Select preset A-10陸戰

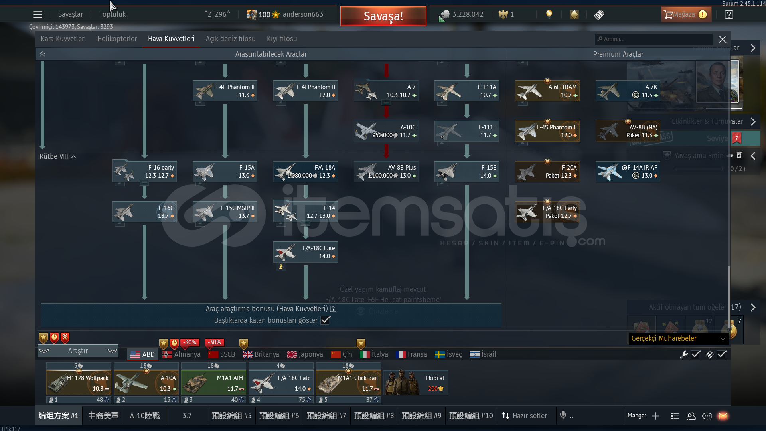click(145, 416)
